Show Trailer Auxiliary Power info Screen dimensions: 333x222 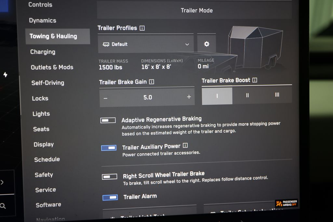185,145
